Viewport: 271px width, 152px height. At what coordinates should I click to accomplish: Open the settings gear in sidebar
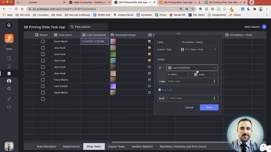click(x=9, y=89)
